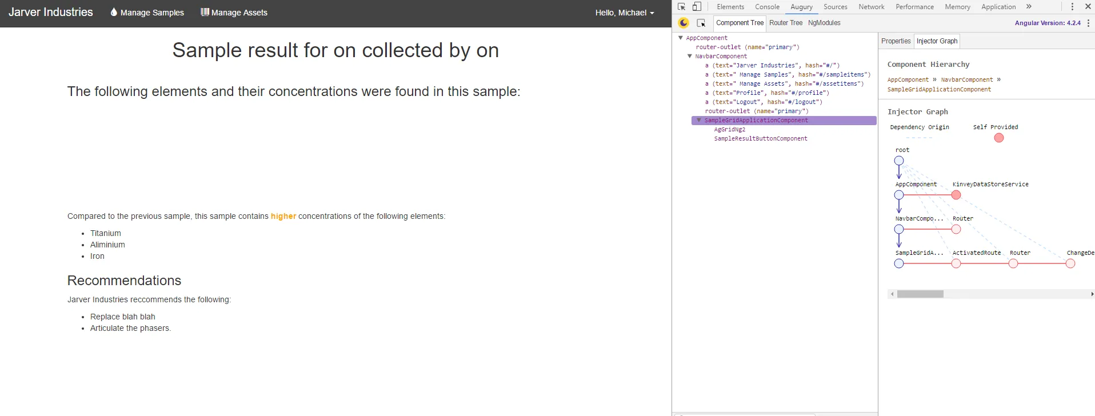Viewport: 1095px width, 416px height.
Task: Show more DevTools tabs chevron
Action: 1029,7
